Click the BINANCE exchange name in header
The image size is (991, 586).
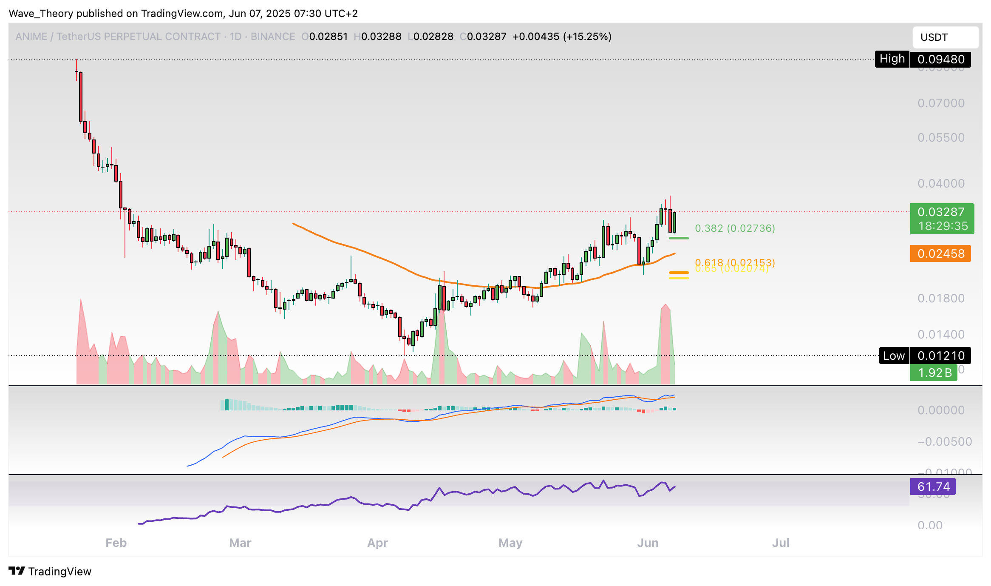273,37
